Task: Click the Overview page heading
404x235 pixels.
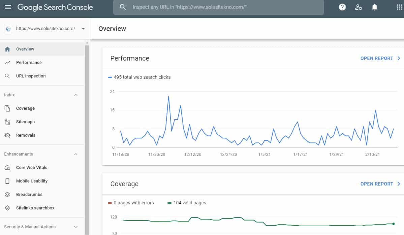Action: (x=112, y=29)
